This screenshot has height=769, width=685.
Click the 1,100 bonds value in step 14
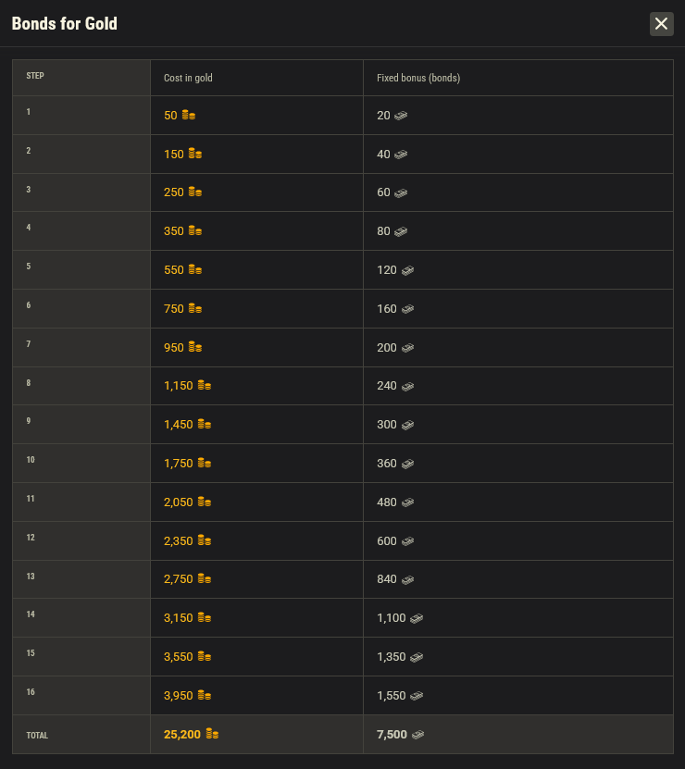(x=392, y=618)
